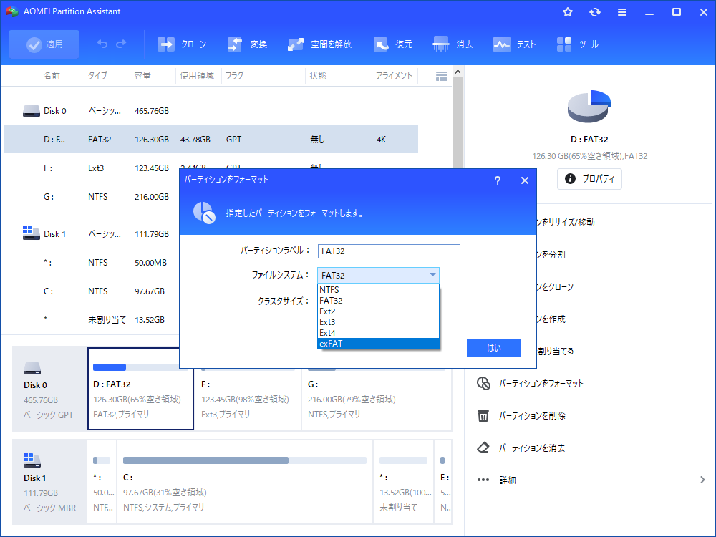The width and height of the screenshot is (716, 537).
Task: Choose Ext4 from the file system list
Action: [378, 333]
